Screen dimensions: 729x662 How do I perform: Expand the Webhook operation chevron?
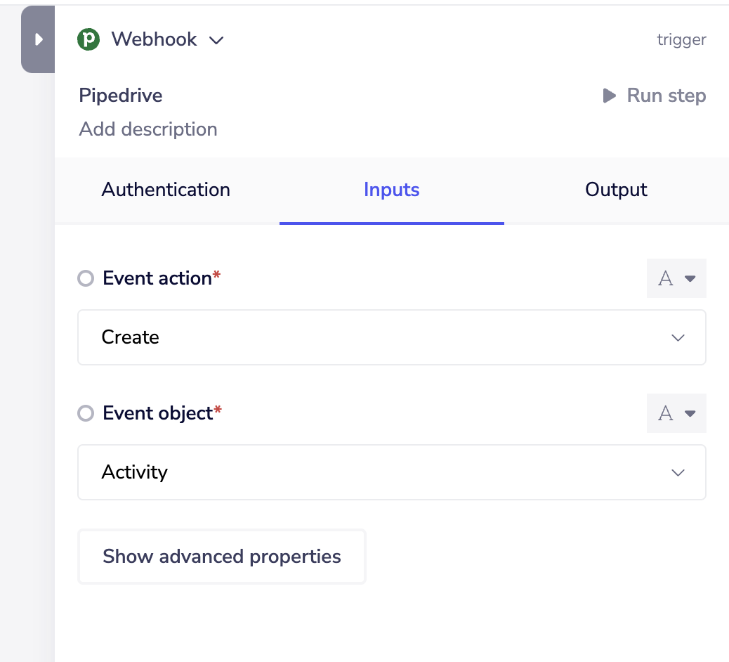216,40
